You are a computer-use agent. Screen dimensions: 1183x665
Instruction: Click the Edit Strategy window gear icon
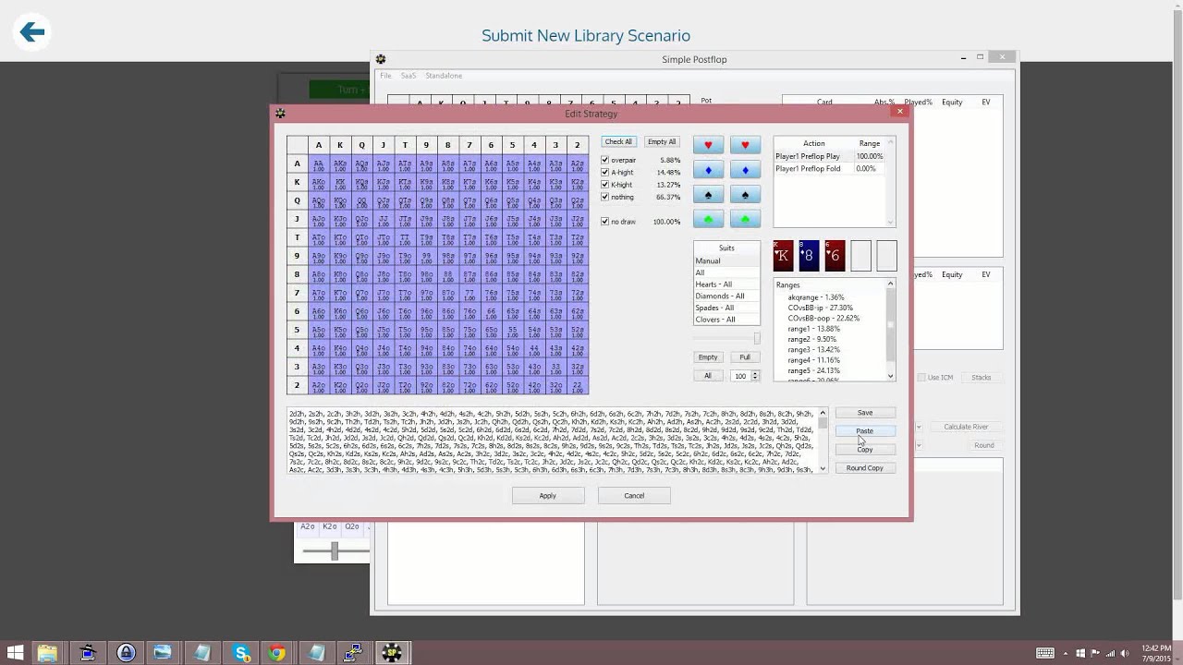[x=280, y=114]
